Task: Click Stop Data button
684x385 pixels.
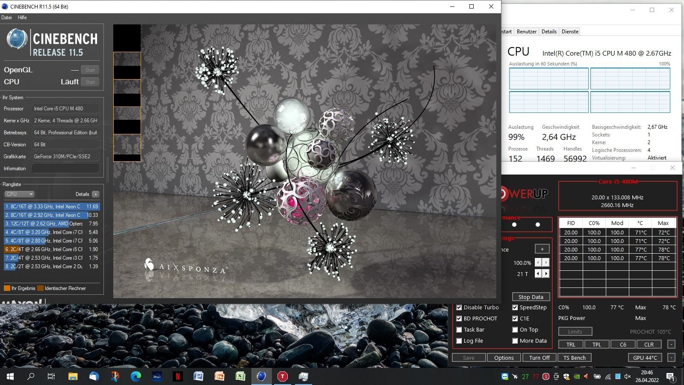Action: tap(531, 297)
